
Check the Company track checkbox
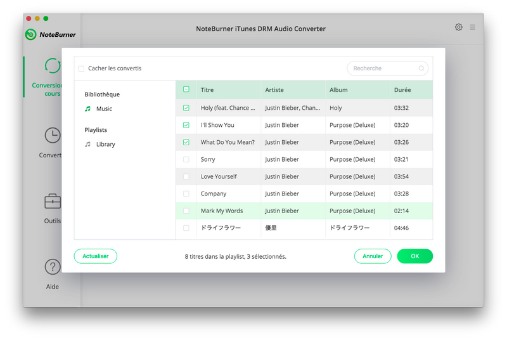click(186, 193)
